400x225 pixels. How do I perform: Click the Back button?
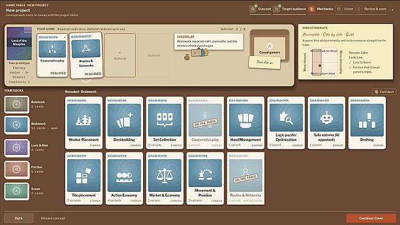(x=18, y=218)
